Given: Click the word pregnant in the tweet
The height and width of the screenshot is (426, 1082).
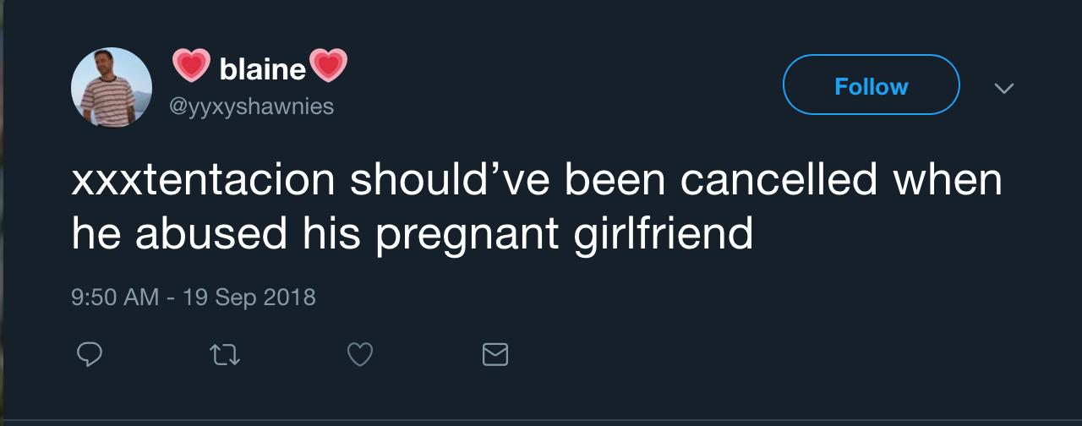Looking at the screenshot, I should click(467, 235).
